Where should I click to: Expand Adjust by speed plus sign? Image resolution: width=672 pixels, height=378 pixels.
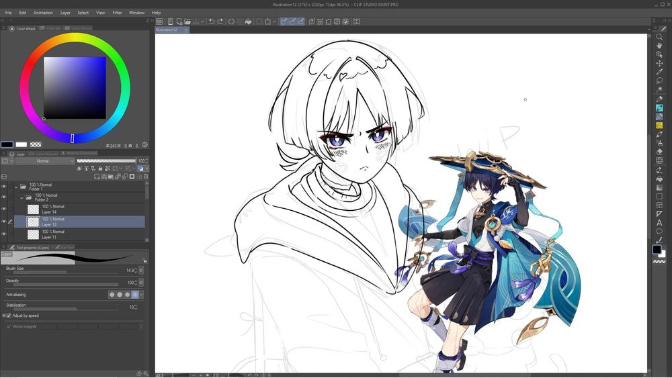(x=4, y=316)
